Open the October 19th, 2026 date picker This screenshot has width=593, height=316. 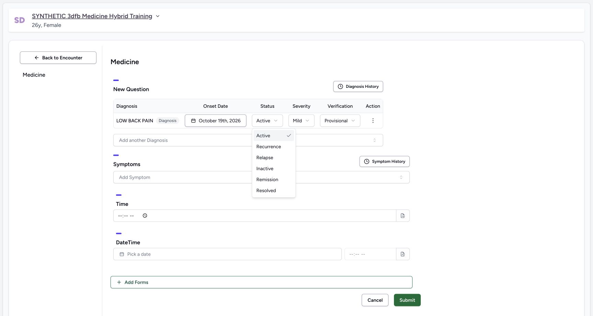coord(216,121)
